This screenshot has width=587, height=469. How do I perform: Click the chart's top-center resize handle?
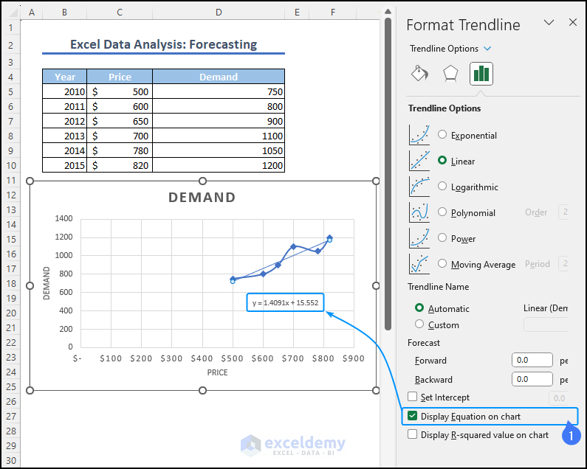(202, 181)
